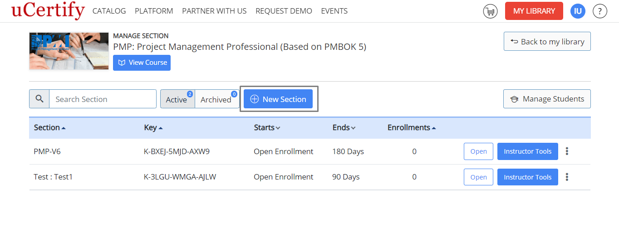
Task: Sort table by Key column
Action: 153,128
